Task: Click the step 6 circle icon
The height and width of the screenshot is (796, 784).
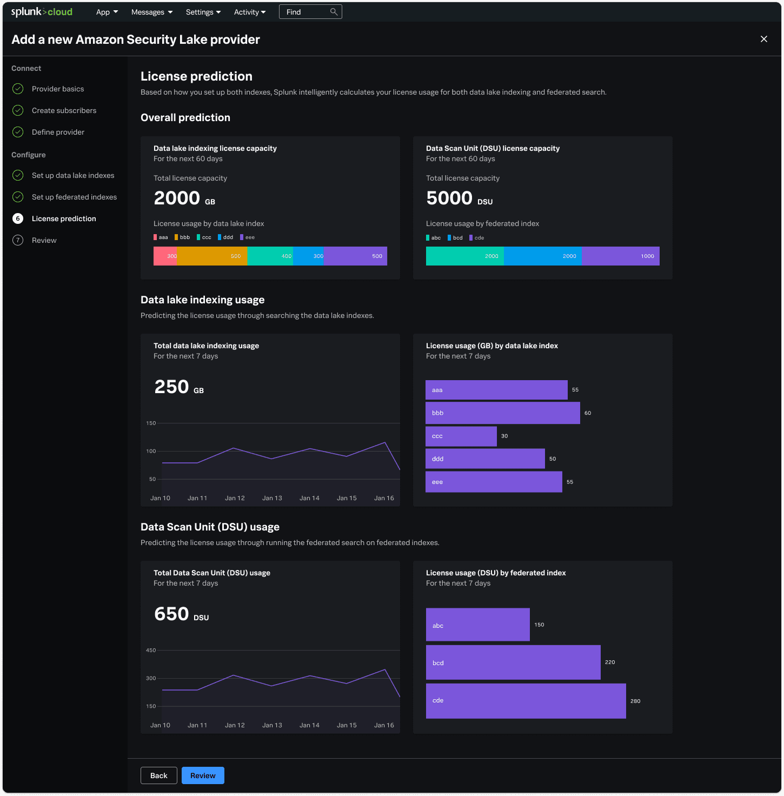Action: [18, 218]
